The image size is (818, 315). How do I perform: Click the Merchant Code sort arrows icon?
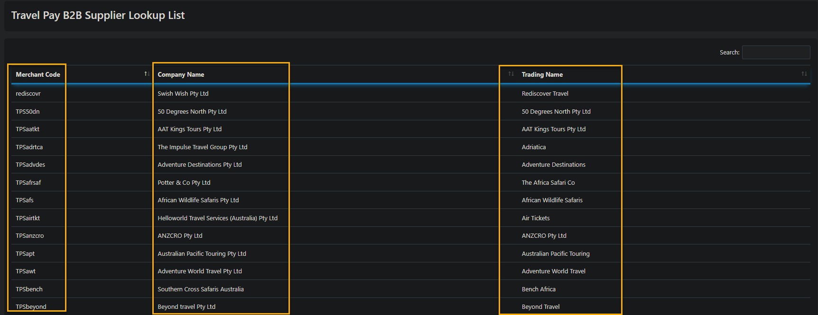pos(147,74)
